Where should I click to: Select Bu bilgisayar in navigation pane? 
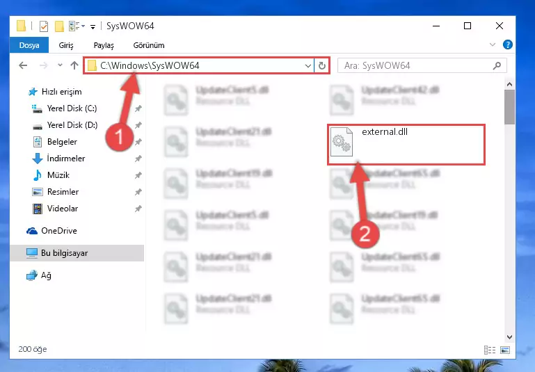(77, 253)
